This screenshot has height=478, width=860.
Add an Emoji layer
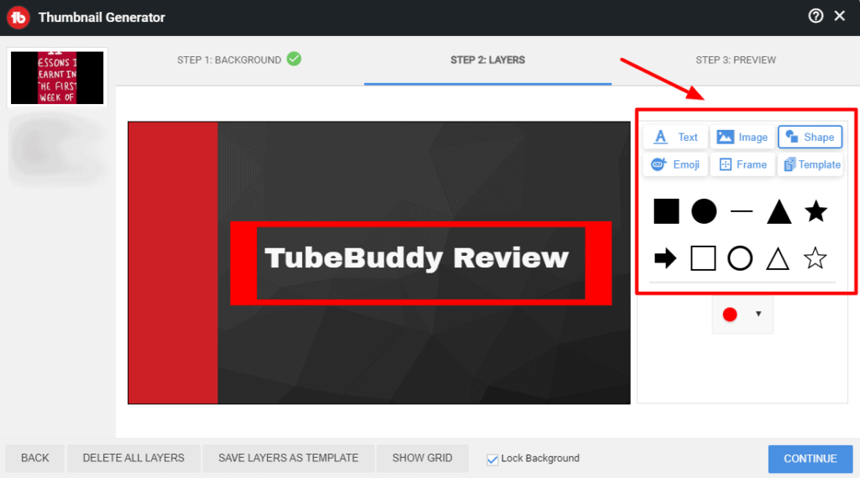click(x=676, y=164)
